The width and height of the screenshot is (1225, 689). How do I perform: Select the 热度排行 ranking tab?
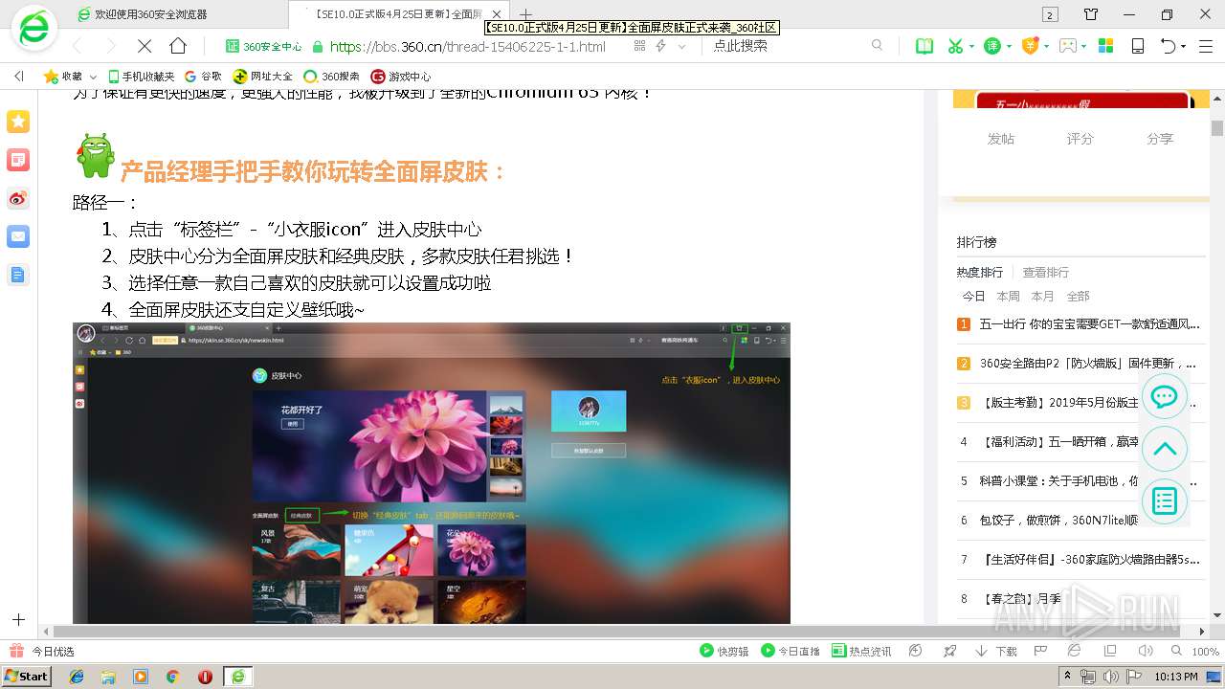point(979,273)
